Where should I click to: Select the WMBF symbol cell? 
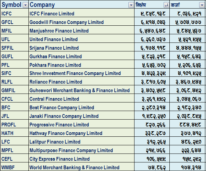(x=14, y=168)
